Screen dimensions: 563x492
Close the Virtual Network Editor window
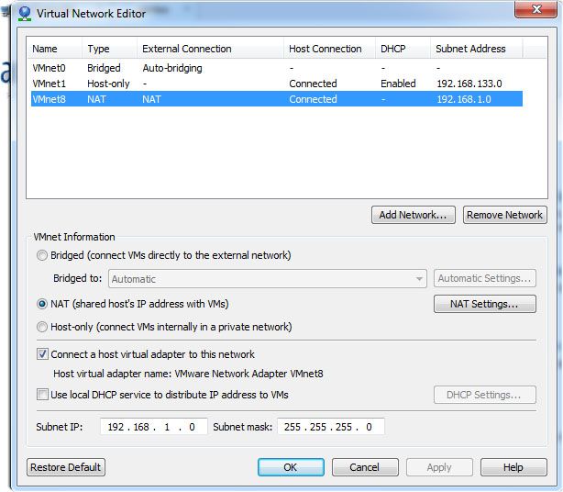pos(535,9)
